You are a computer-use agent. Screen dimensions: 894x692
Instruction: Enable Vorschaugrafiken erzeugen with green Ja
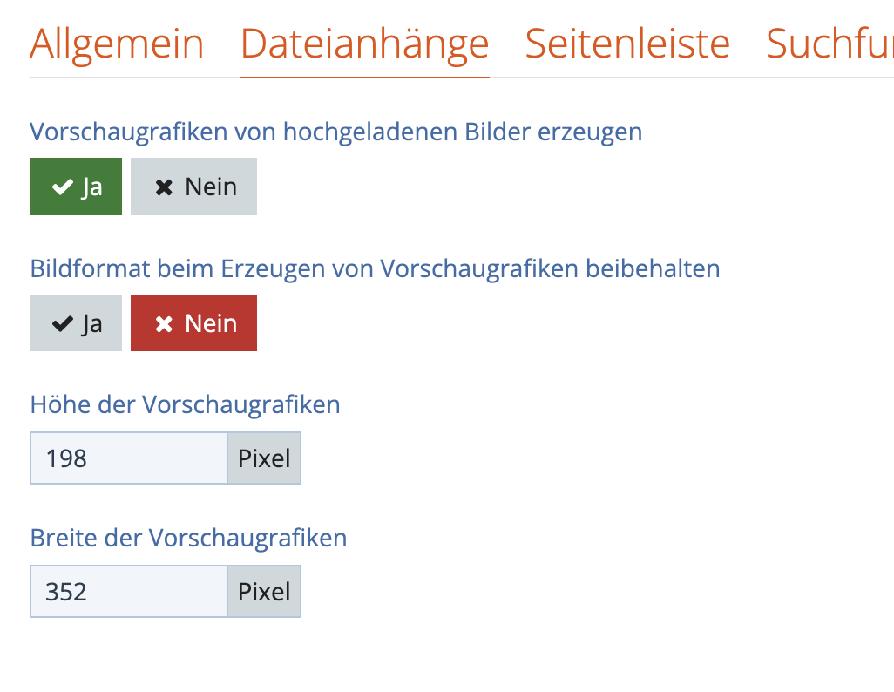(x=76, y=187)
